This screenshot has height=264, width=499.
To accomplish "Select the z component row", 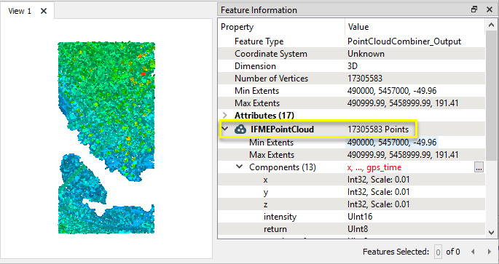I will (352, 204).
